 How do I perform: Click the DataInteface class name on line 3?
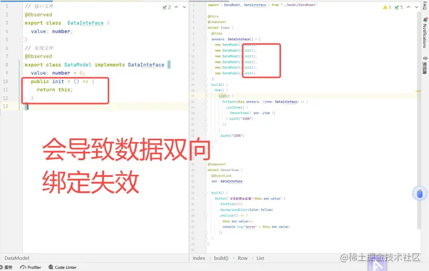[x=85, y=23]
